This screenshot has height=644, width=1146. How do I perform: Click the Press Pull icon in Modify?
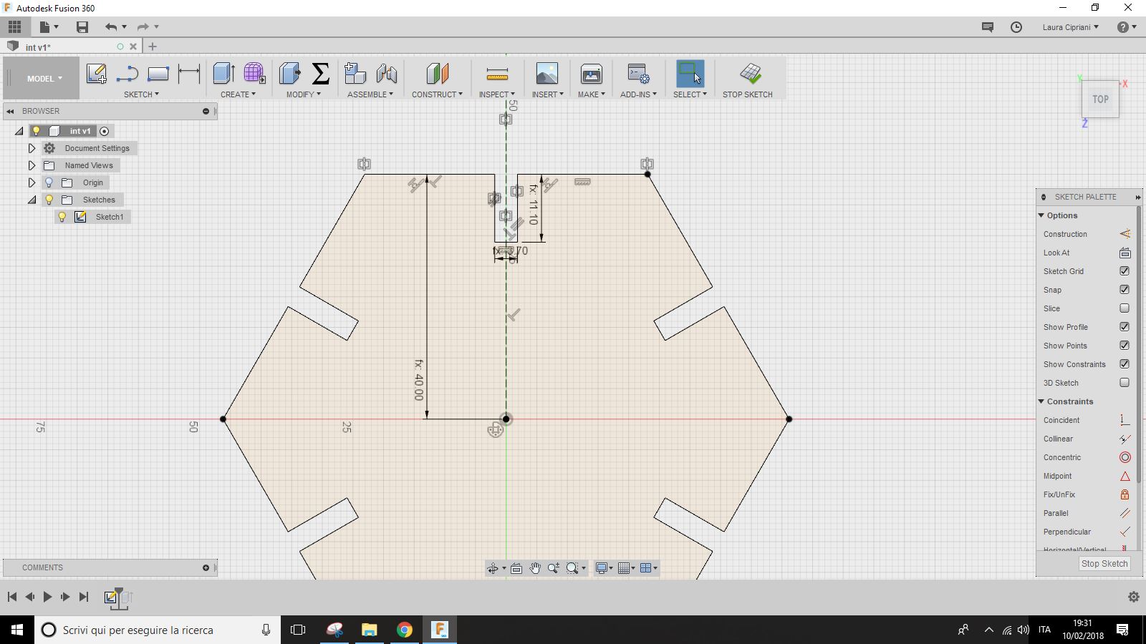pos(289,73)
